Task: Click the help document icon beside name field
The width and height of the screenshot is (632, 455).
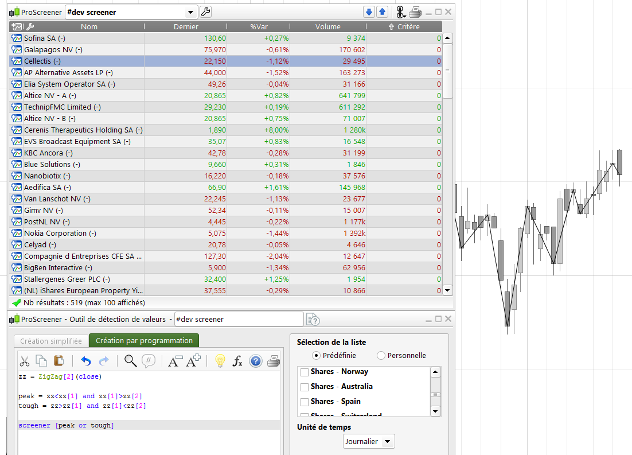Action: 313,320
